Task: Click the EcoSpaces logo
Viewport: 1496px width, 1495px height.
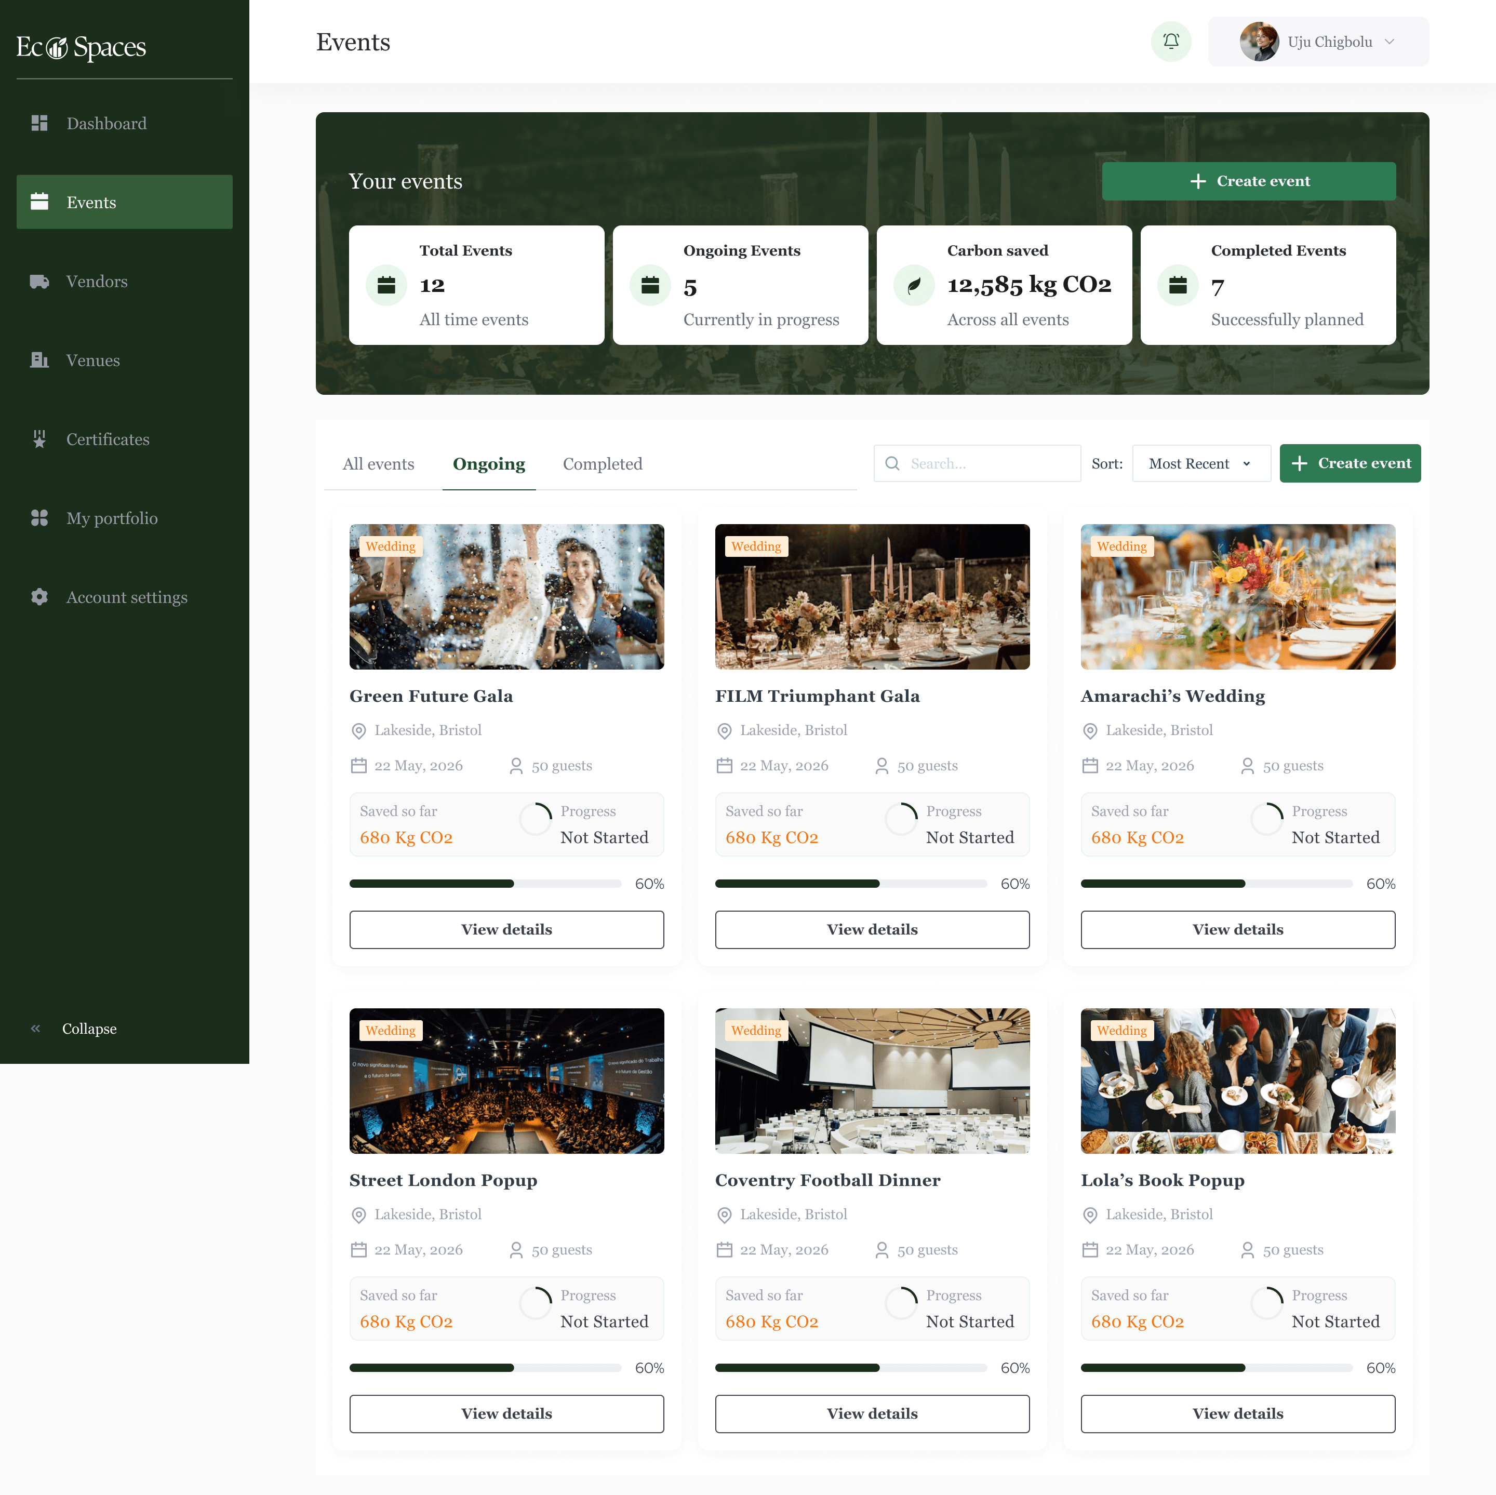Action: pyautogui.click(x=82, y=47)
